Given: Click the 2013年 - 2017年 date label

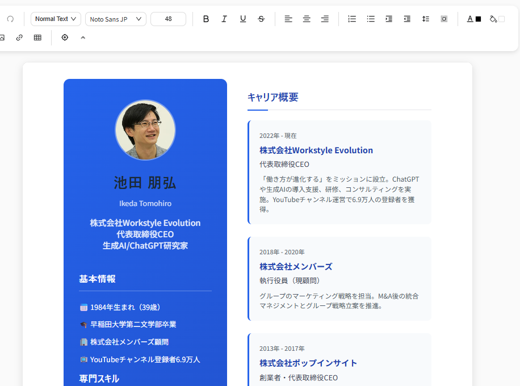Looking at the screenshot, I should [282, 349].
